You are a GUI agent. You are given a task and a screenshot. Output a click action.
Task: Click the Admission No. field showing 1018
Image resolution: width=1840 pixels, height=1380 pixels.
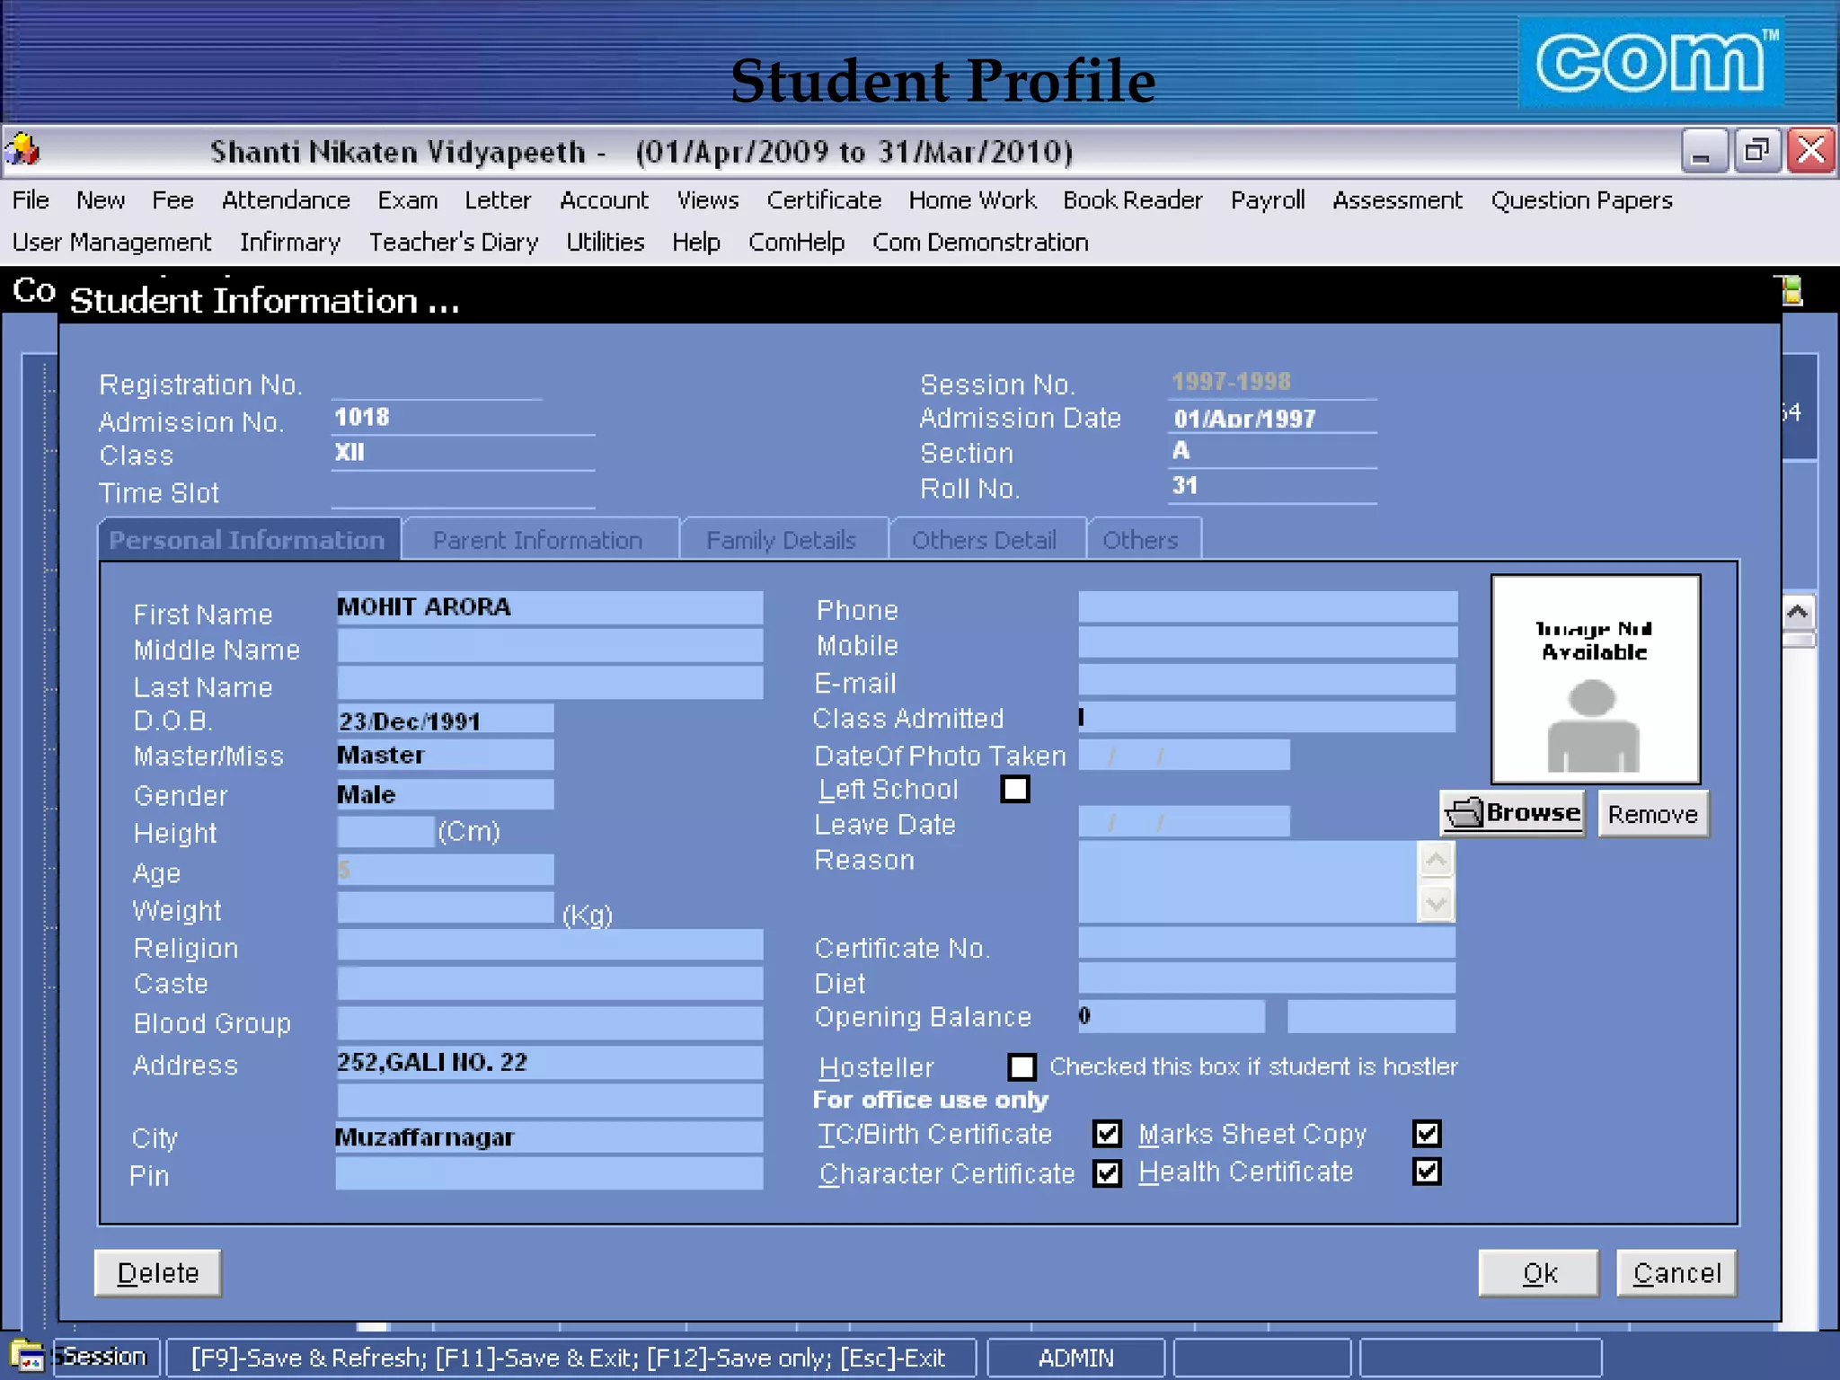click(x=463, y=418)
